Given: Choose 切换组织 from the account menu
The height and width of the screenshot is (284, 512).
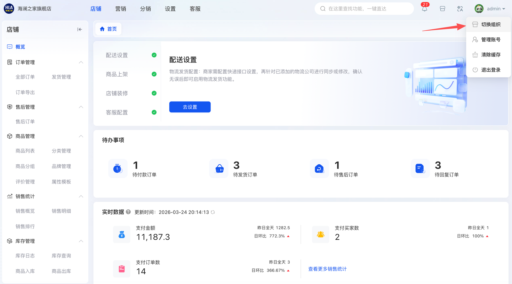Looking at the screenshot, I should click(491, 25).
